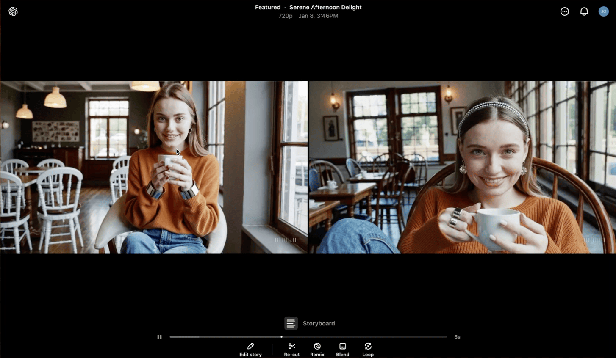The image size is (616, 358).
Task: Choose the Edit story pencil tool
Action: (250, 350)
